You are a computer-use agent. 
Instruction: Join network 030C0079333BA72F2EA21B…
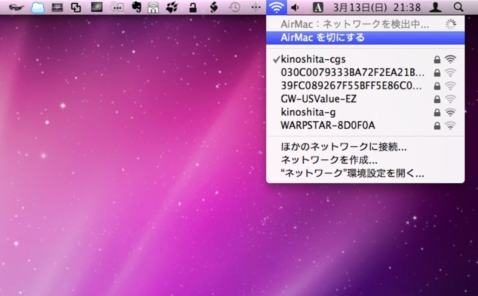(365, 73)
